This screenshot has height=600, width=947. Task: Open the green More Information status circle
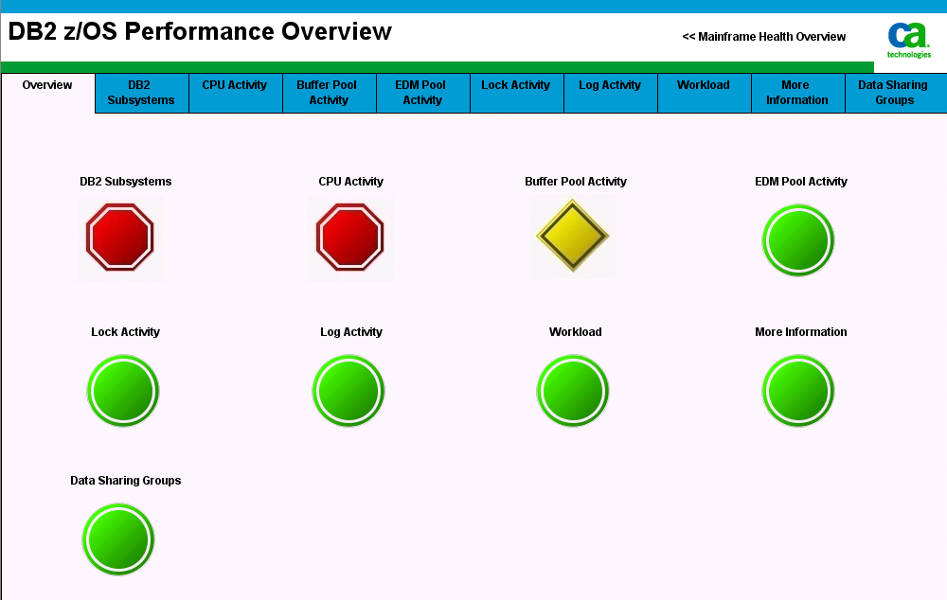point(797,391)
